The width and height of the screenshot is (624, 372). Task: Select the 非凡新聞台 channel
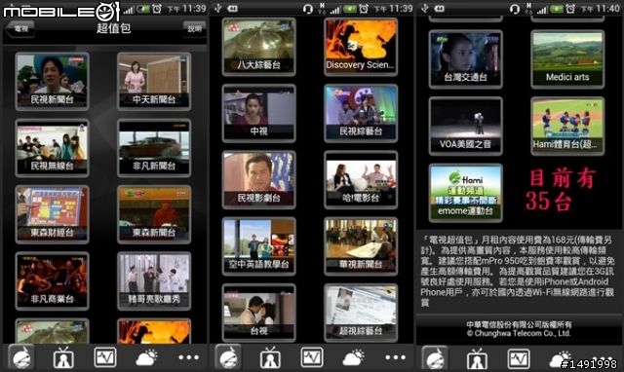154,148
